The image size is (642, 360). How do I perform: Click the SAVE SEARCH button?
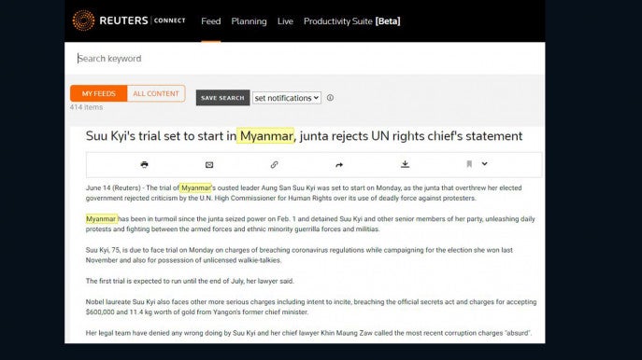coord(222,98)
